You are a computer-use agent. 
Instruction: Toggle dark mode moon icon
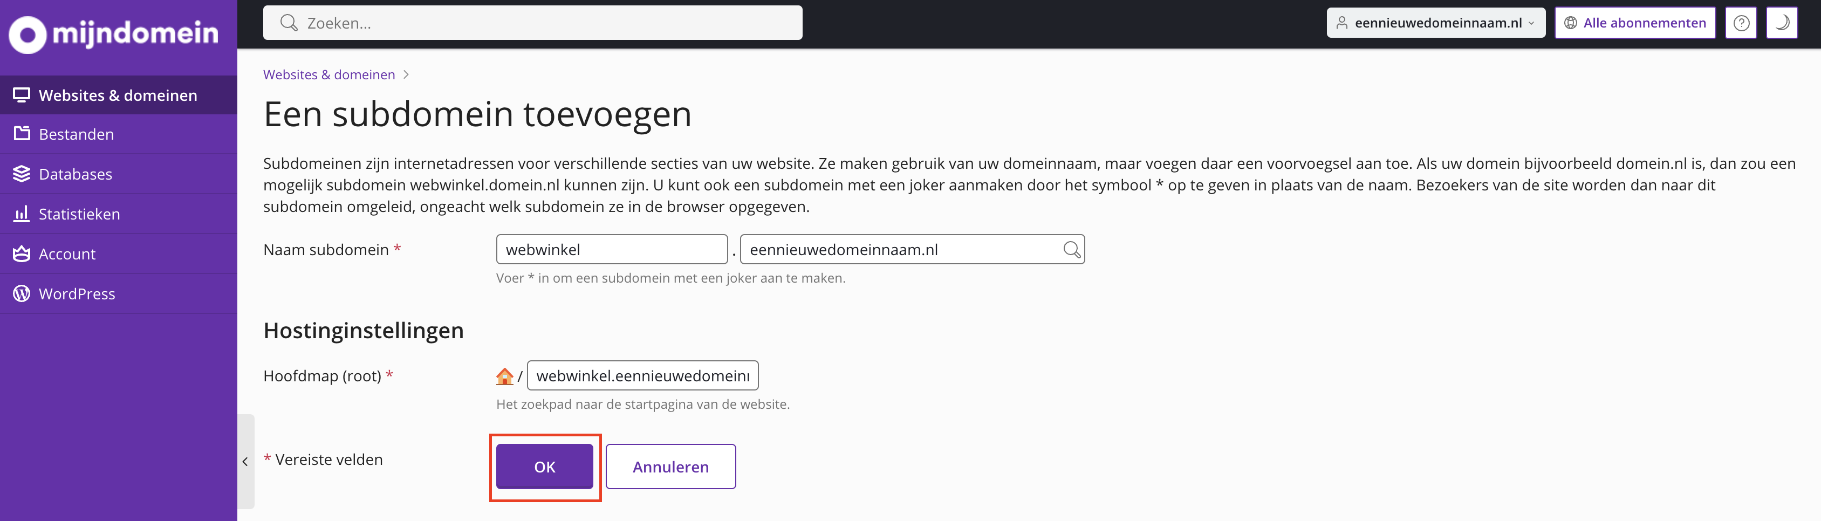point(1782,23)
